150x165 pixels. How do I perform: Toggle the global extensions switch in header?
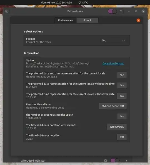(x=112, y=11)
